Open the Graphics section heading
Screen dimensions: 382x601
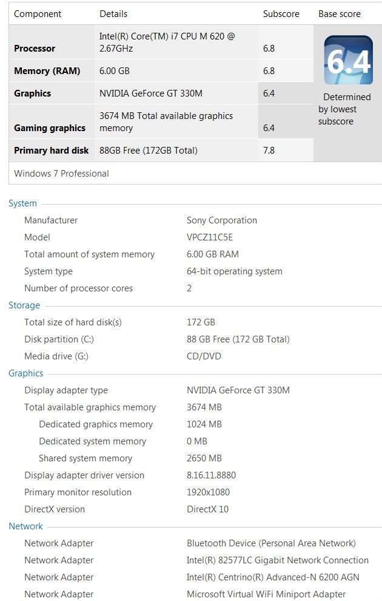pyautogui.click(x=25, y=373)
